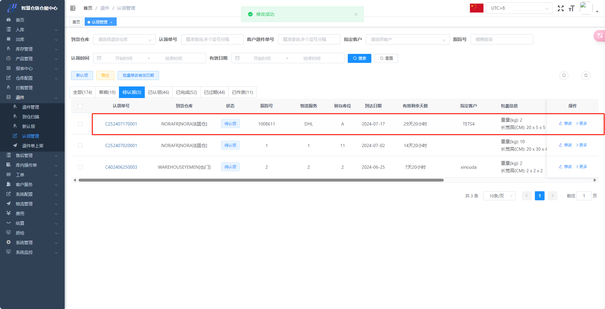Open the 到货仓库 warehouse dropdown

pyautogui.click(x=124, y=39)
